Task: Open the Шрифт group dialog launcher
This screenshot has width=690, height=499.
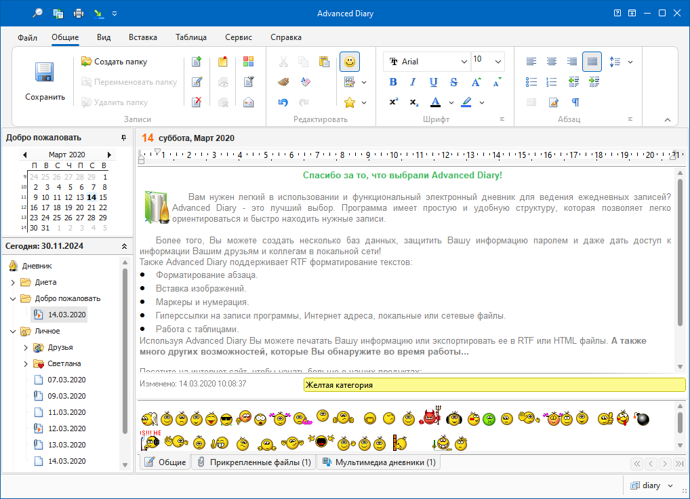Action: pos(502,119)
